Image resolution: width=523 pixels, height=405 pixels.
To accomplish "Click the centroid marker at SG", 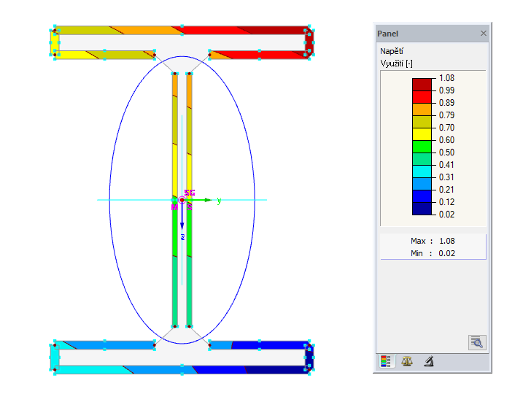I will [182, 200].
